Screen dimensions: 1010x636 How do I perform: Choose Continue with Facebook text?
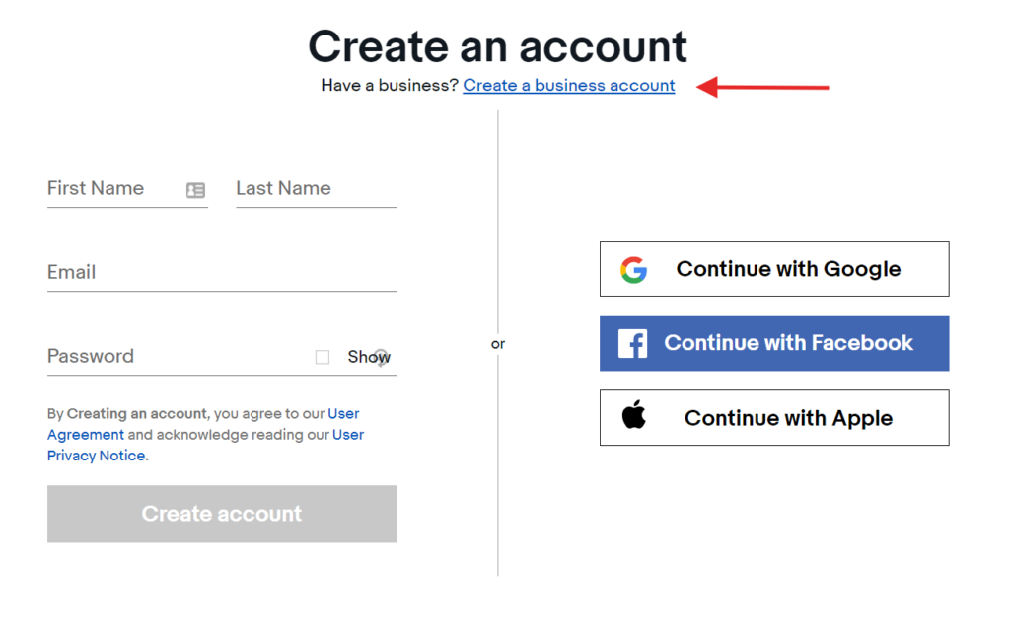788,343
